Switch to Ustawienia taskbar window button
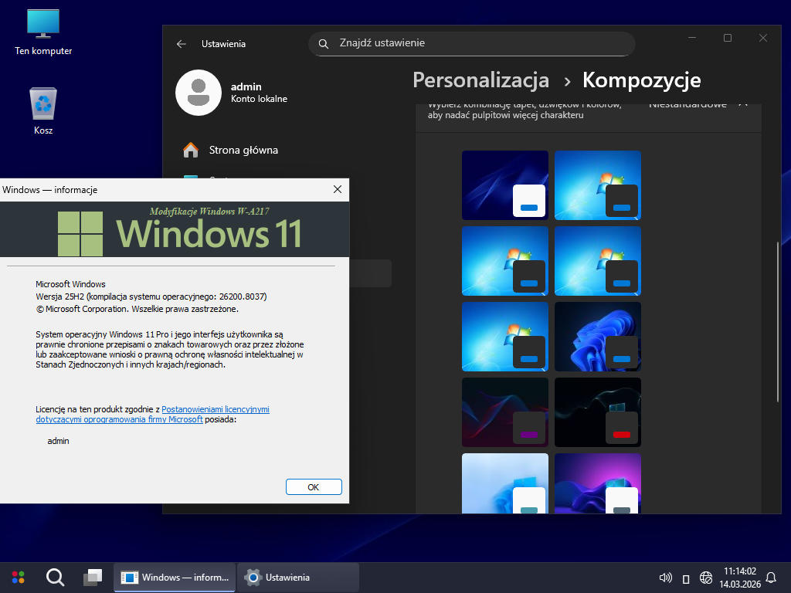Screen dimensions: 791x593 coord(299,577)
